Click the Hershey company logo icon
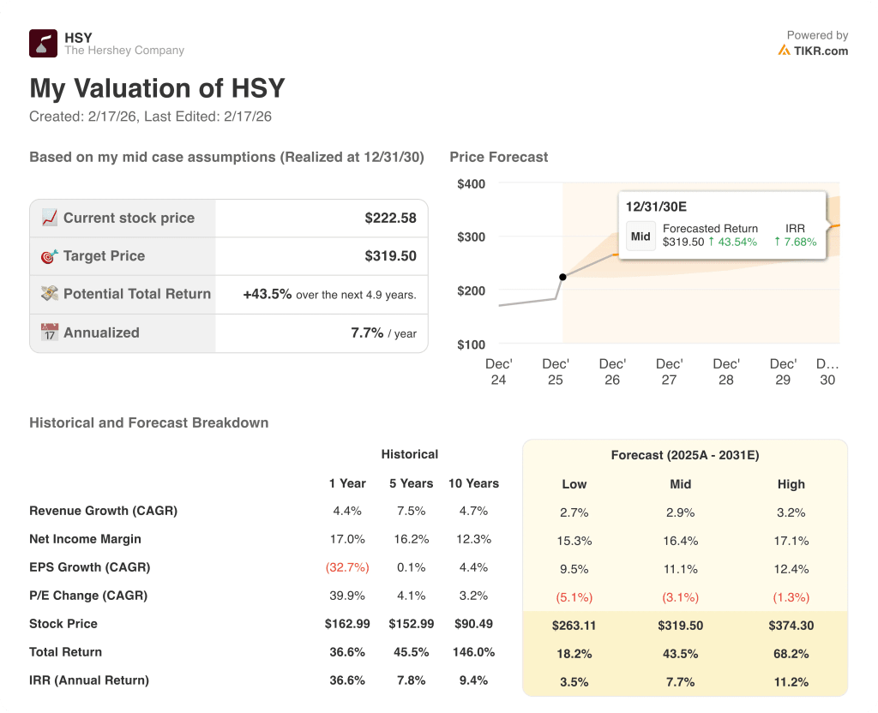Screen dimensions: 878x713 click(x=43, y=44)
